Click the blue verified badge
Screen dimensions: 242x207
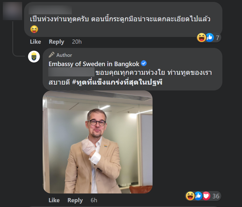click(144, 63)
